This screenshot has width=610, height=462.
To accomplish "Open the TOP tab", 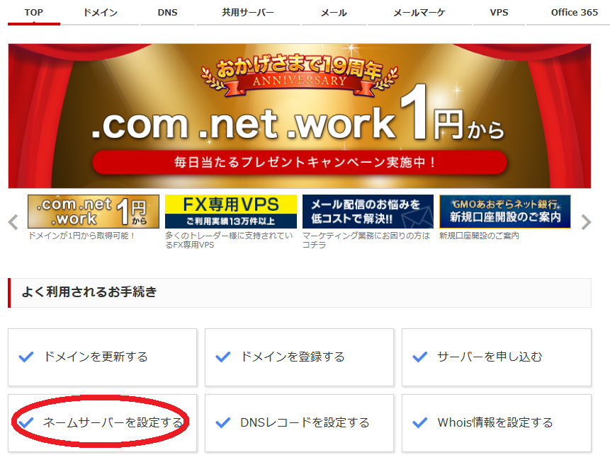I will tap(34, 13).
